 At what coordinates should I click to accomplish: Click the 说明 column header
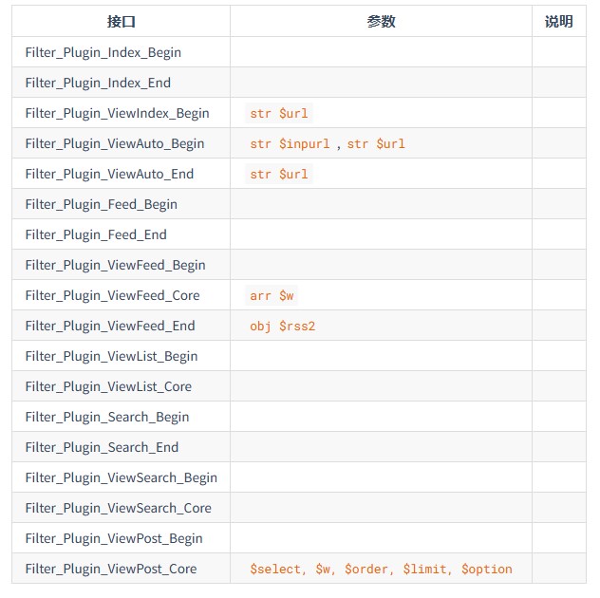558,22
